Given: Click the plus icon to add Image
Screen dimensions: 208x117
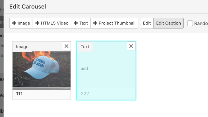Looking at the screenshot, I should 14,23.
